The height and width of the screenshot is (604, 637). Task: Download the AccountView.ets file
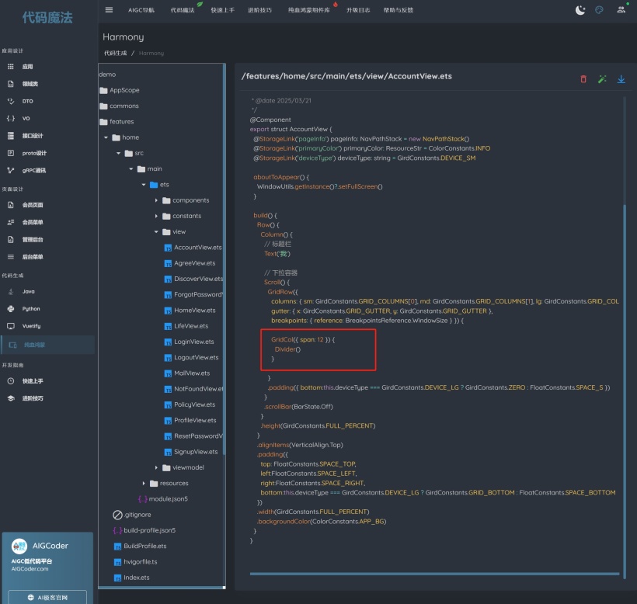tap(621, 79)
